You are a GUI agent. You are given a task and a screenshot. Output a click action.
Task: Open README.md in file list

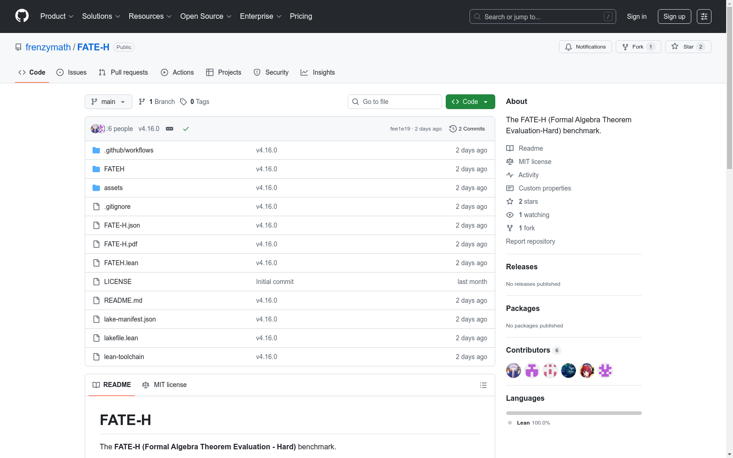click(123, 300)
